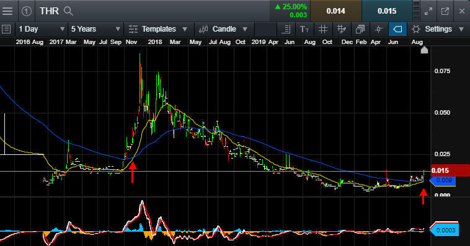Open the layered windows overlay tool
The image size is (470, 246).
pyautogui.click(x=360, y=29)
